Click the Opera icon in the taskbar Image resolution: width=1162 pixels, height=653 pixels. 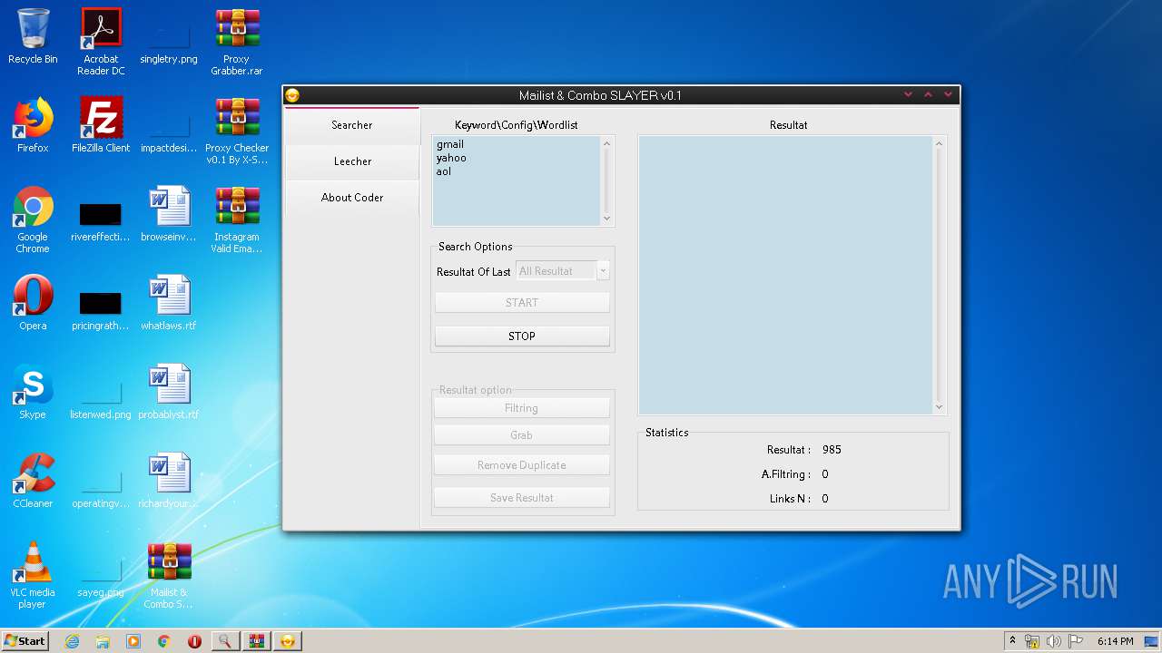click(x=194, y=641)
